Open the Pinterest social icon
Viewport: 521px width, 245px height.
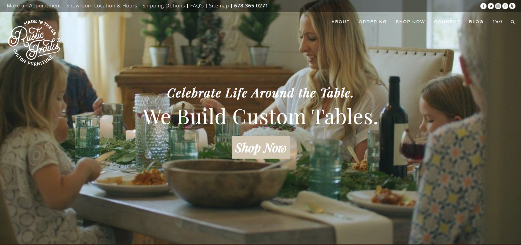click(505, 6)
